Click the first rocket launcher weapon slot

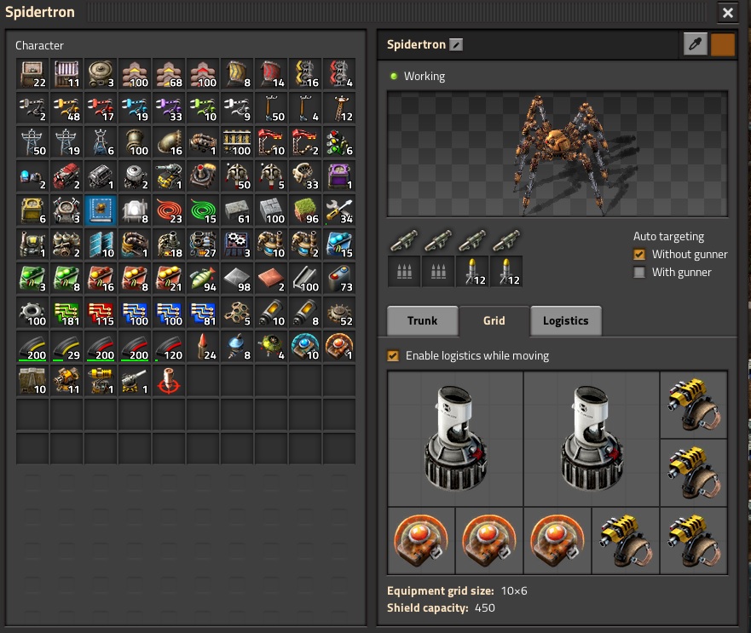(404, 240)
